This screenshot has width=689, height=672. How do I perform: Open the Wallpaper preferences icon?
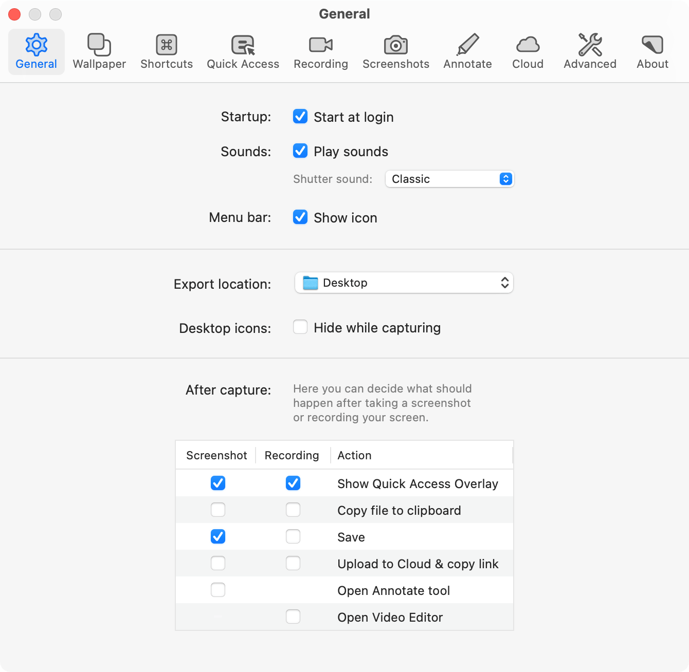click(x=99, y=45)
